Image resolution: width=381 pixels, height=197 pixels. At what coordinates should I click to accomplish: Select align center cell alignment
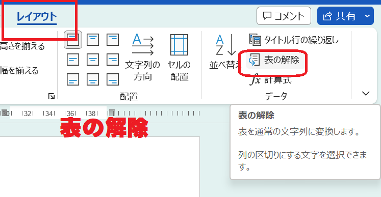93,60
